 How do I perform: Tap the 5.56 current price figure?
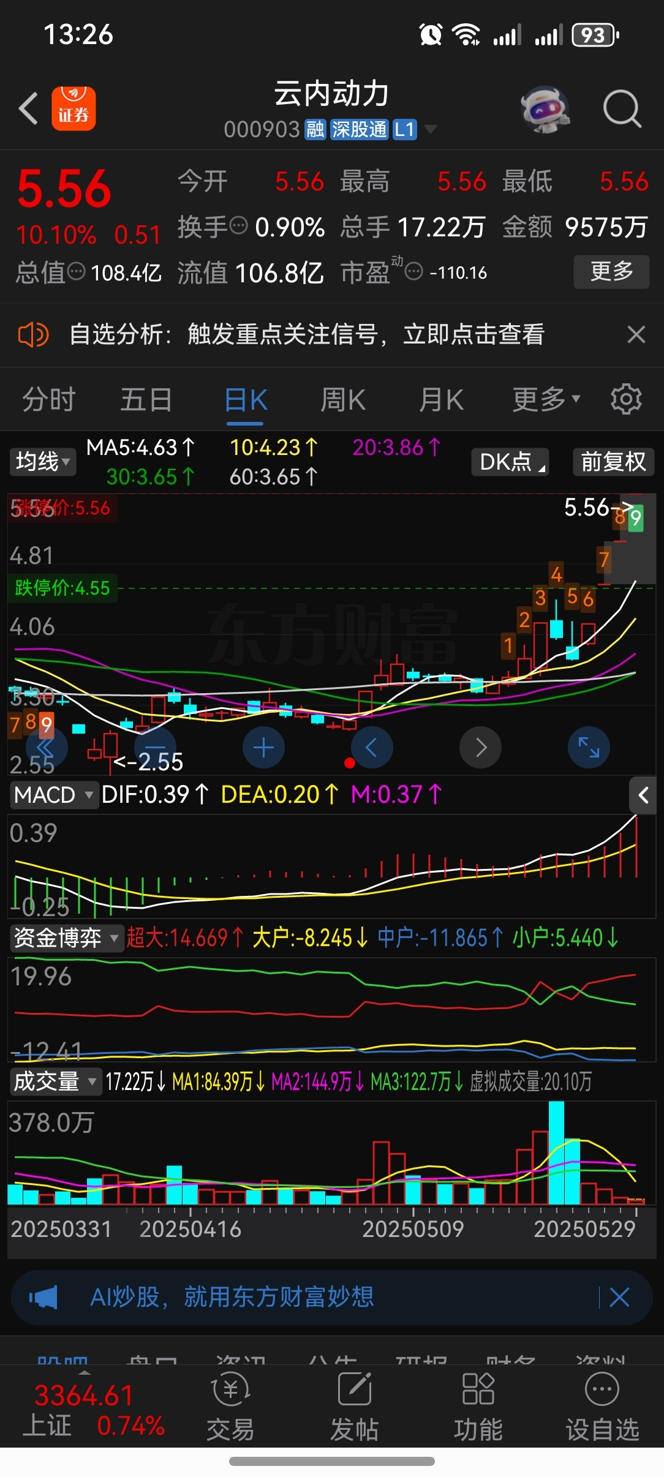coord(64,189)
